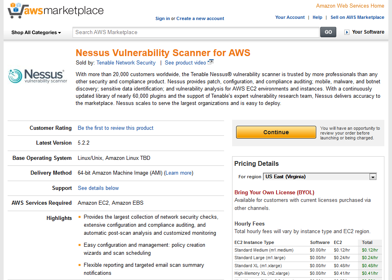Viewport: 392px width, 280px height.
Task: Open Your Account in the header
Action: 290,17
